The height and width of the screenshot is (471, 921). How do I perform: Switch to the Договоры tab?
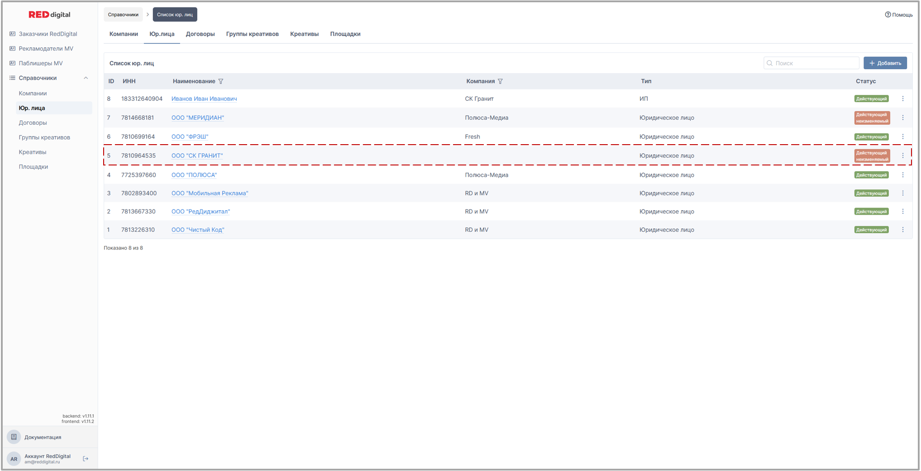(200, 34)
